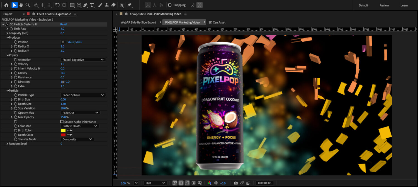418x187 pixels.
Task: Select the Pan camera tool
Action: (x=43, y=5)
